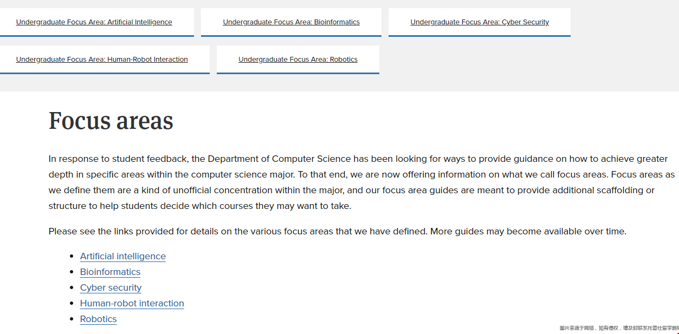Open the Cyber security list link
This screenshot has height=334, width=679.
click(x=111, y=287)
